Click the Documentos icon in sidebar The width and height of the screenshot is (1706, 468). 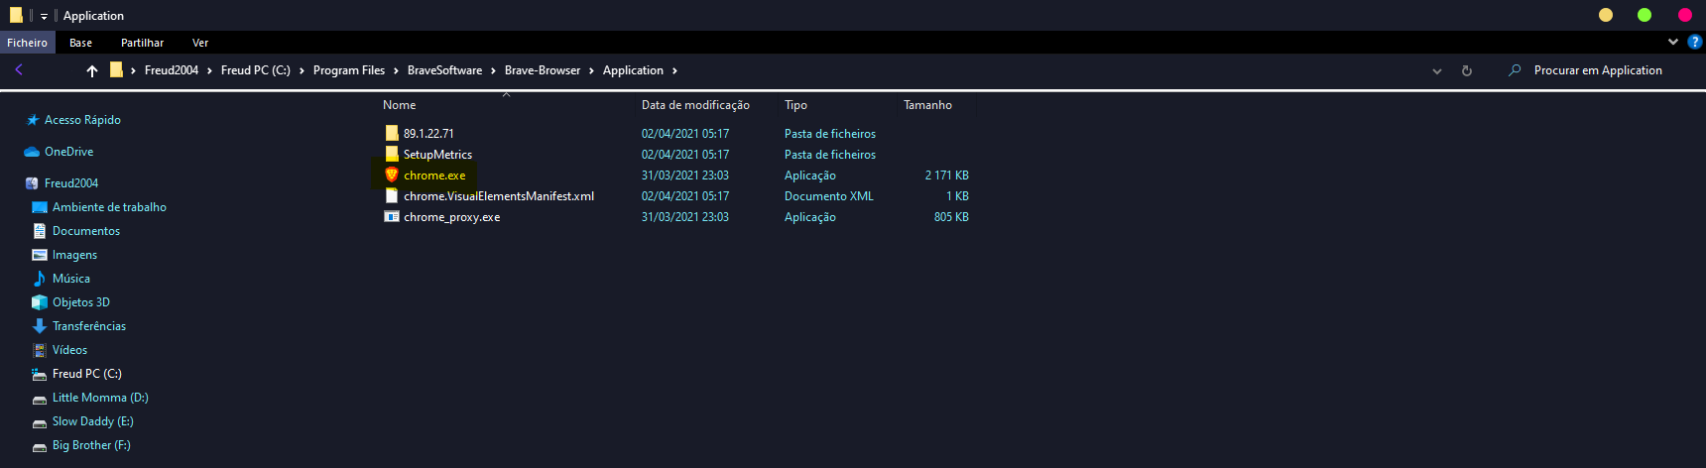[40, 231]
